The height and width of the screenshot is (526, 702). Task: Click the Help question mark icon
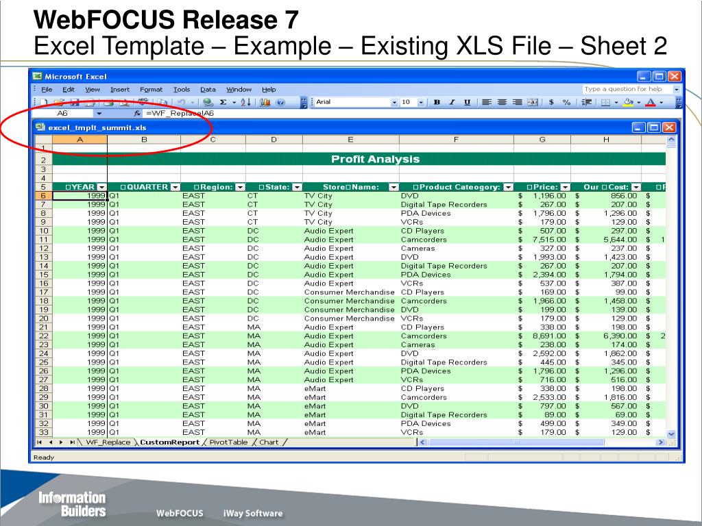point(280,103)
